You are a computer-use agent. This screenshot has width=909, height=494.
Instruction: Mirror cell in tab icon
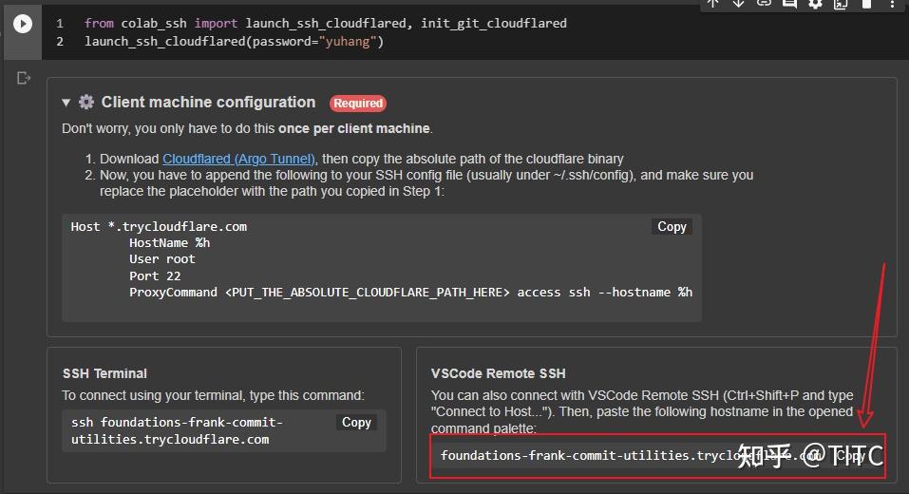click(841, 4)
